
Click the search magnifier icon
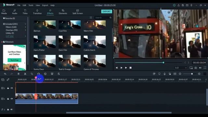[x=110, y=18]
